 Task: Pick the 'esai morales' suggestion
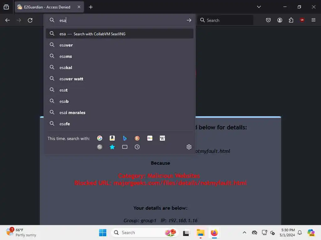[120, 112]
